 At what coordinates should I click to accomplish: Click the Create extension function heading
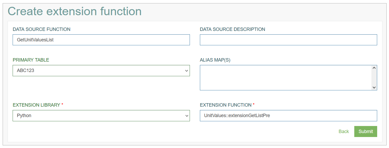pos(75,12)
